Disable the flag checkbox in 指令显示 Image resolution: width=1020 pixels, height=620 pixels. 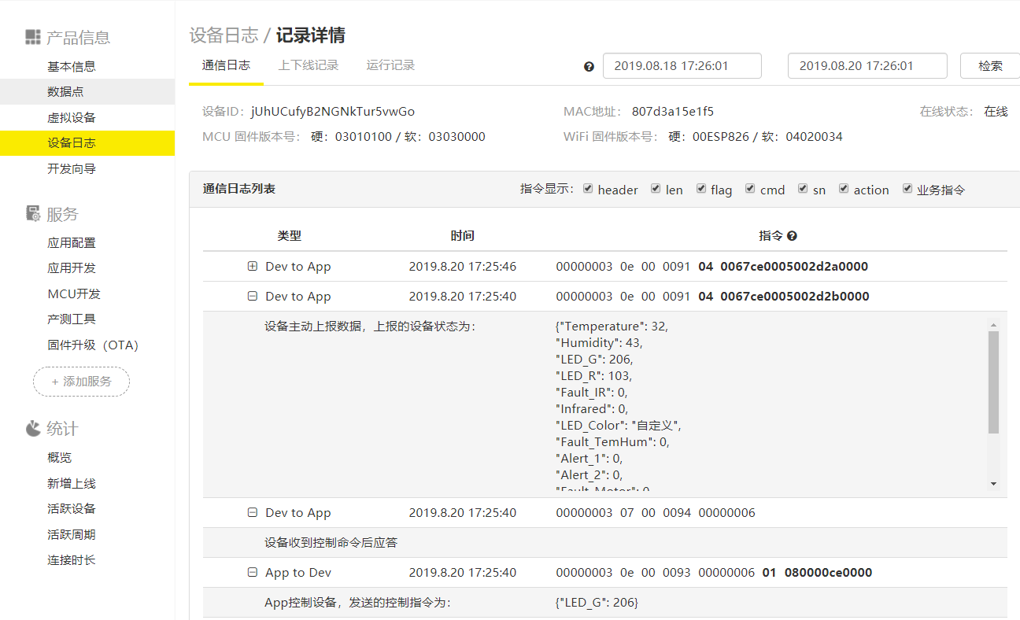click(700, 188)
